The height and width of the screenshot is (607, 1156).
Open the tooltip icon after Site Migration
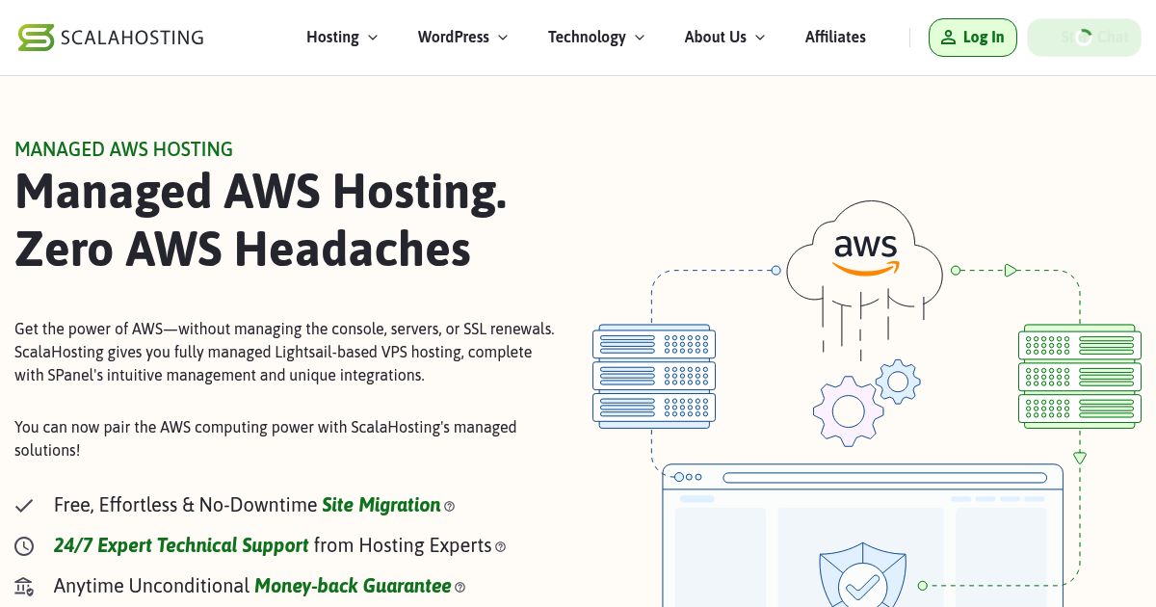coord(449,506)
